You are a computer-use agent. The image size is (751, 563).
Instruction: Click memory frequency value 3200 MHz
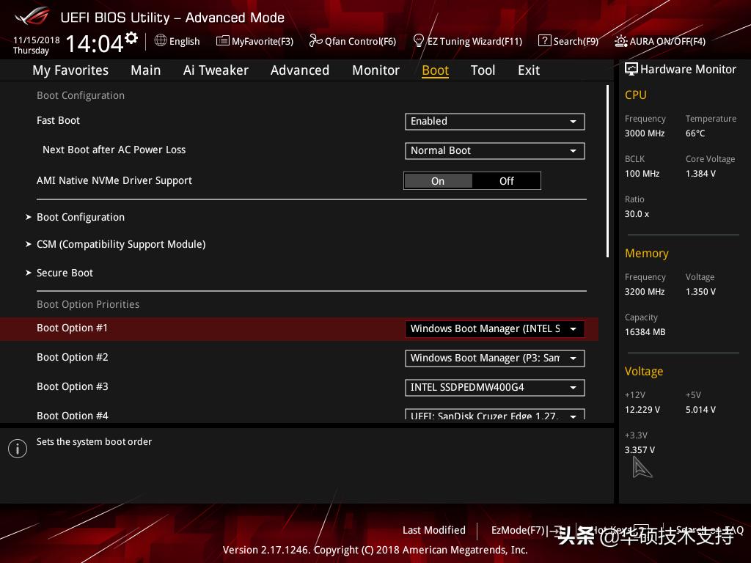[644, 292]
